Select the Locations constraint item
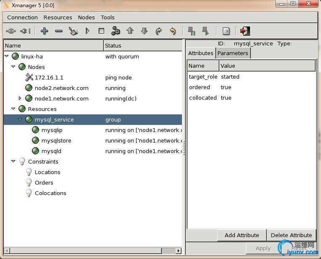The width and height of the screenshot is (321, 259). [x=47, y=172]
